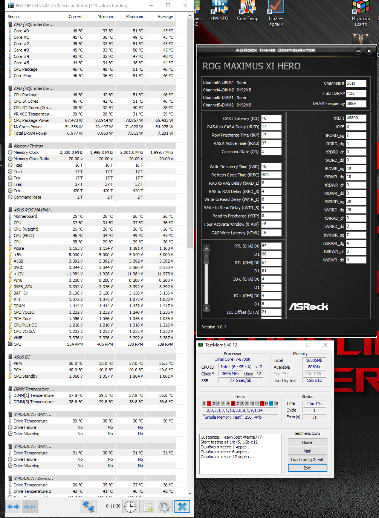Click the CAS# Latency (tCL) value field
Viewport: 379px width, 518px height.
[x=271, y=118]
